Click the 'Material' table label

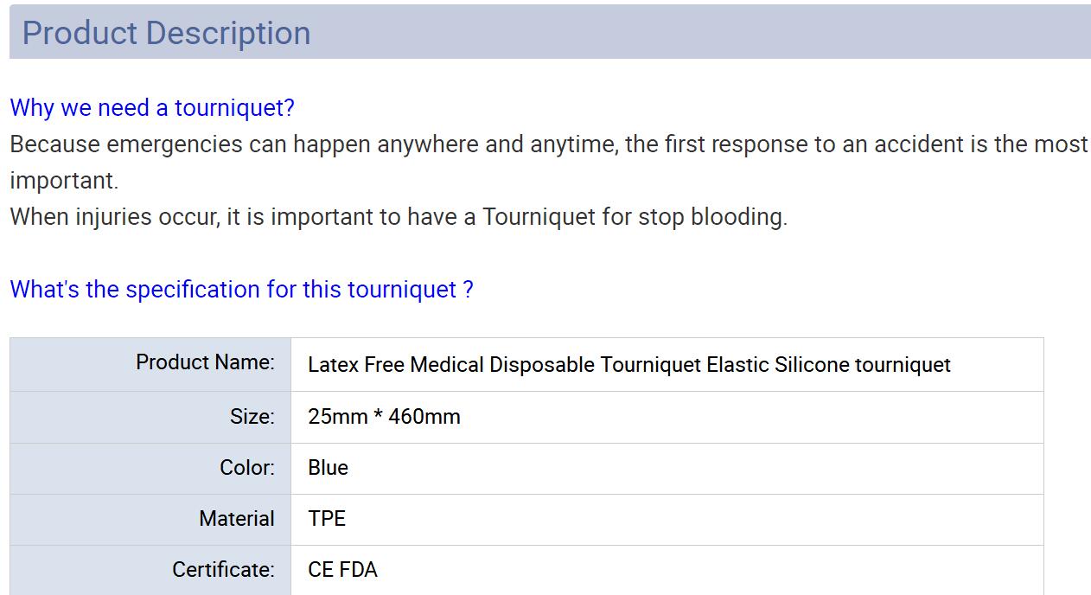(x=236, y=518)
